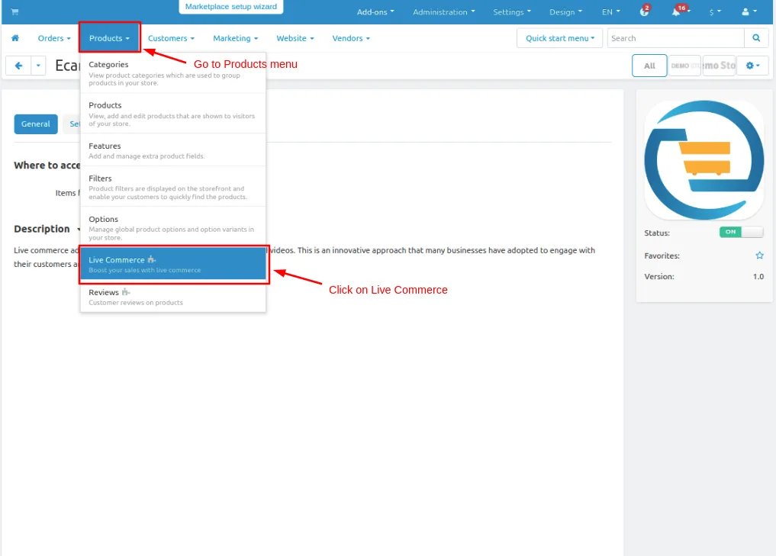776x556 pixels.
Task: Open the gear settings menu
Action: click(752, 66)
